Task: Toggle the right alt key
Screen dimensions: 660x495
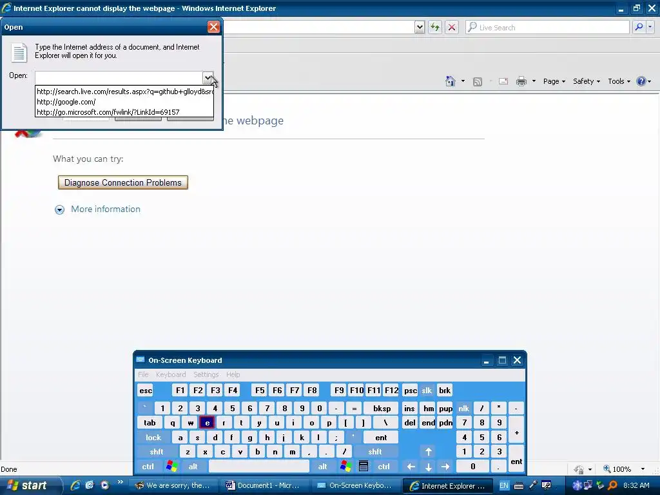Action: coord(323,467)
